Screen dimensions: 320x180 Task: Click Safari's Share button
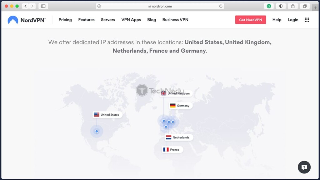coord(293,6)
